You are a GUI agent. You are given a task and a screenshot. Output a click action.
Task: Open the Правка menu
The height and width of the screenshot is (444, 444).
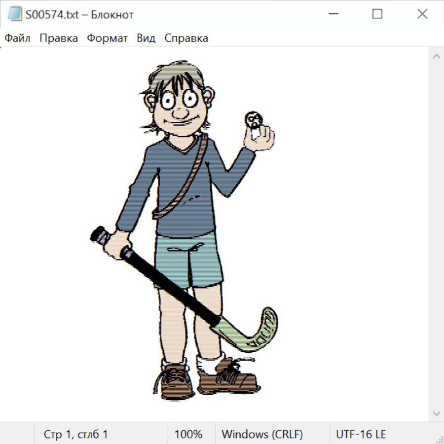pos(59,38)
